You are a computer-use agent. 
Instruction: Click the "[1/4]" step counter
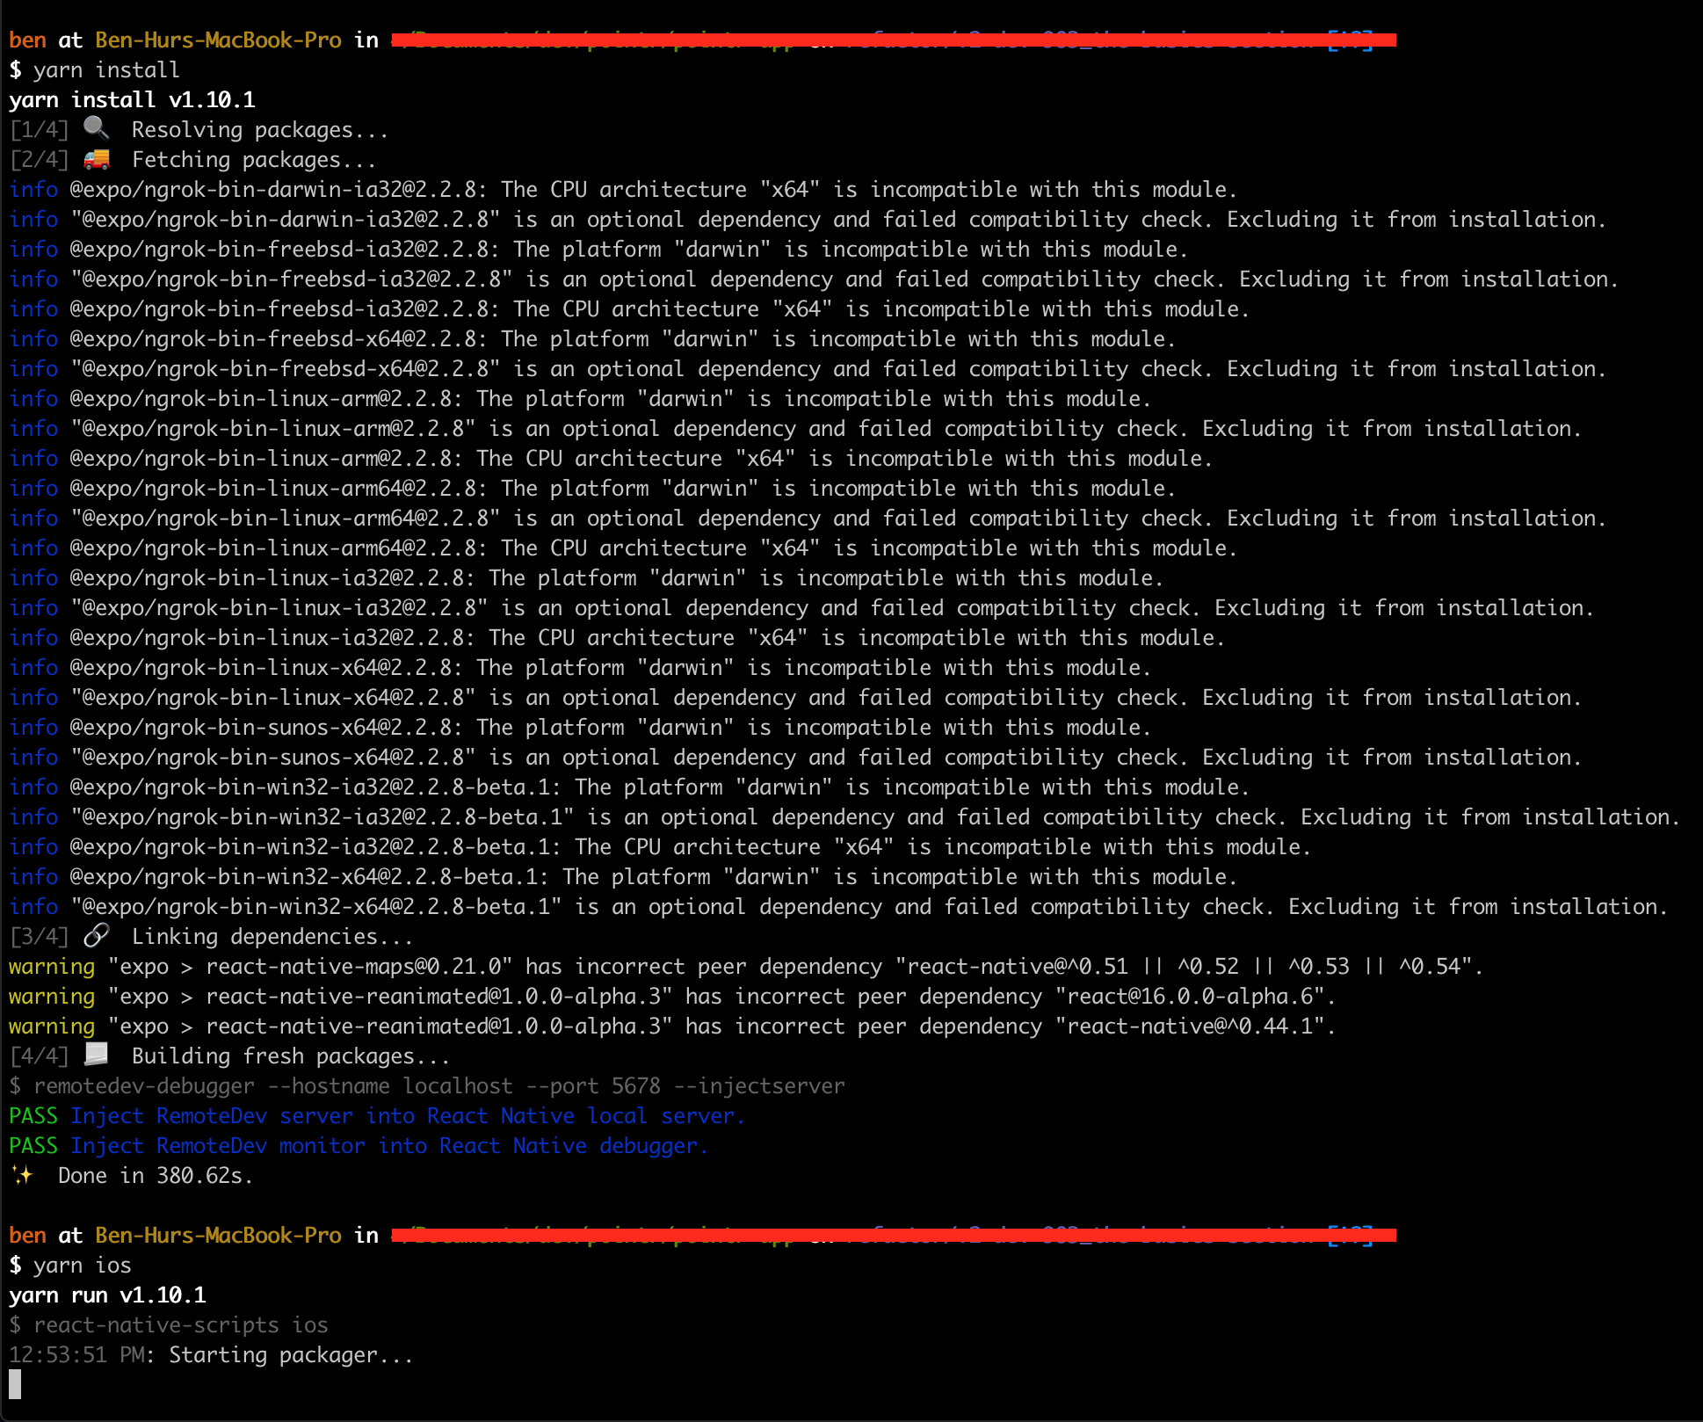[39, 130]
